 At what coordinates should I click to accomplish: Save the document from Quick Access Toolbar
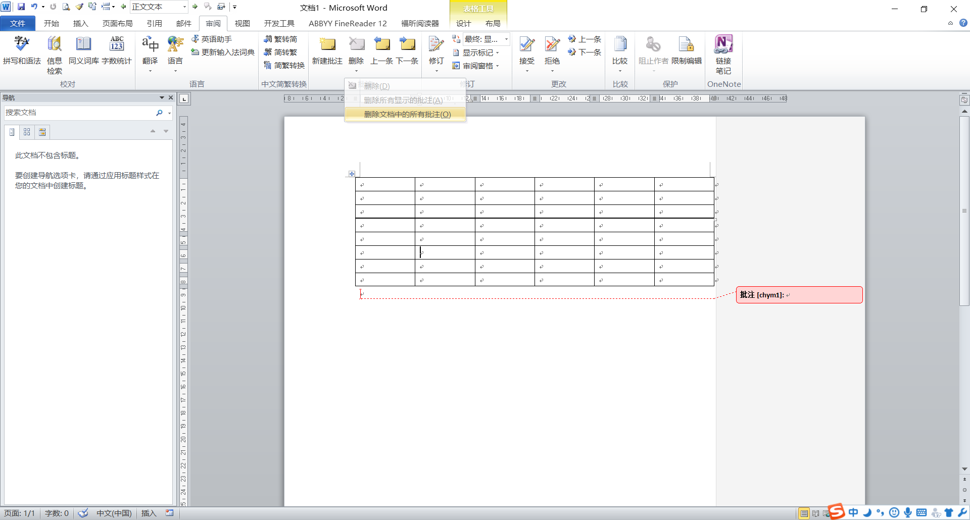click(x=21, y=7)
